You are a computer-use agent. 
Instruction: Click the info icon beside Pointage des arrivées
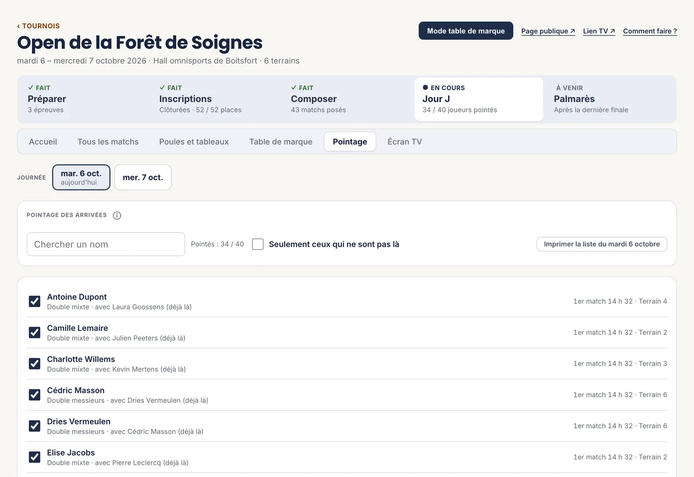point(117,216)
